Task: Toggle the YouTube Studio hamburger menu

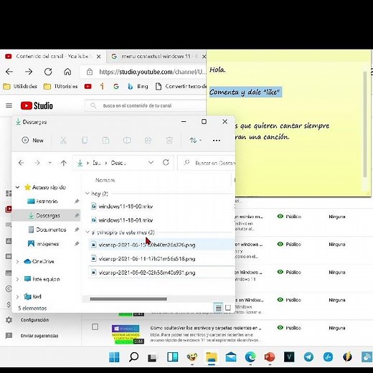Action: (9, 105)
